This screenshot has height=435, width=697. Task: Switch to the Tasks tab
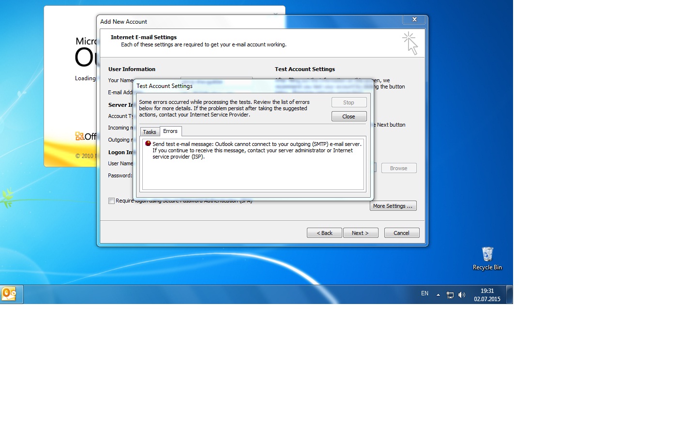(150, 132)
